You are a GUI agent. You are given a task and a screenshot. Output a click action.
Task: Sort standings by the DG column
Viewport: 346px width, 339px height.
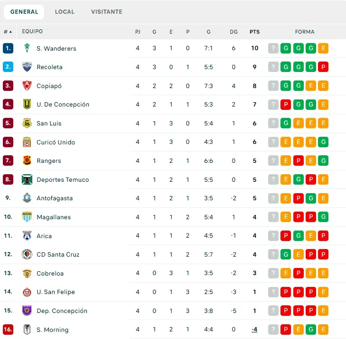(x=234, y=32)
